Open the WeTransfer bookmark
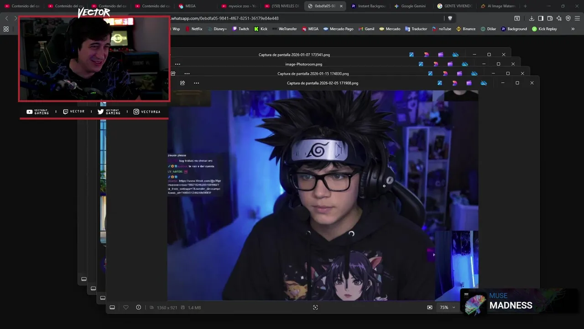This screenshot has width=584, height=329. click(284, 29)
